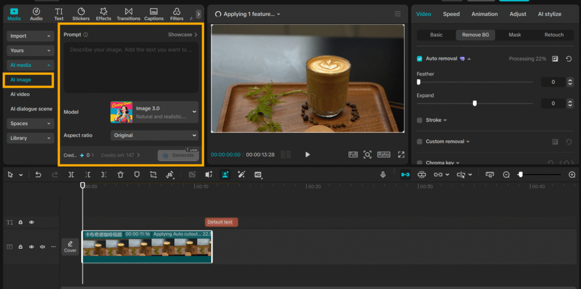Uncheck the Auto removal checkbox
This screenshot has width=581, height=289.
pos(419,59)
